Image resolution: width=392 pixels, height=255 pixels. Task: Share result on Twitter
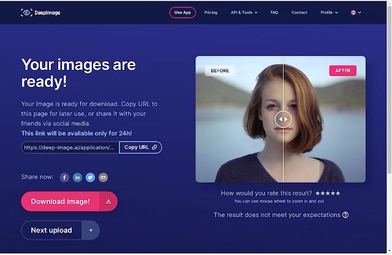click(x=90, y=177)
